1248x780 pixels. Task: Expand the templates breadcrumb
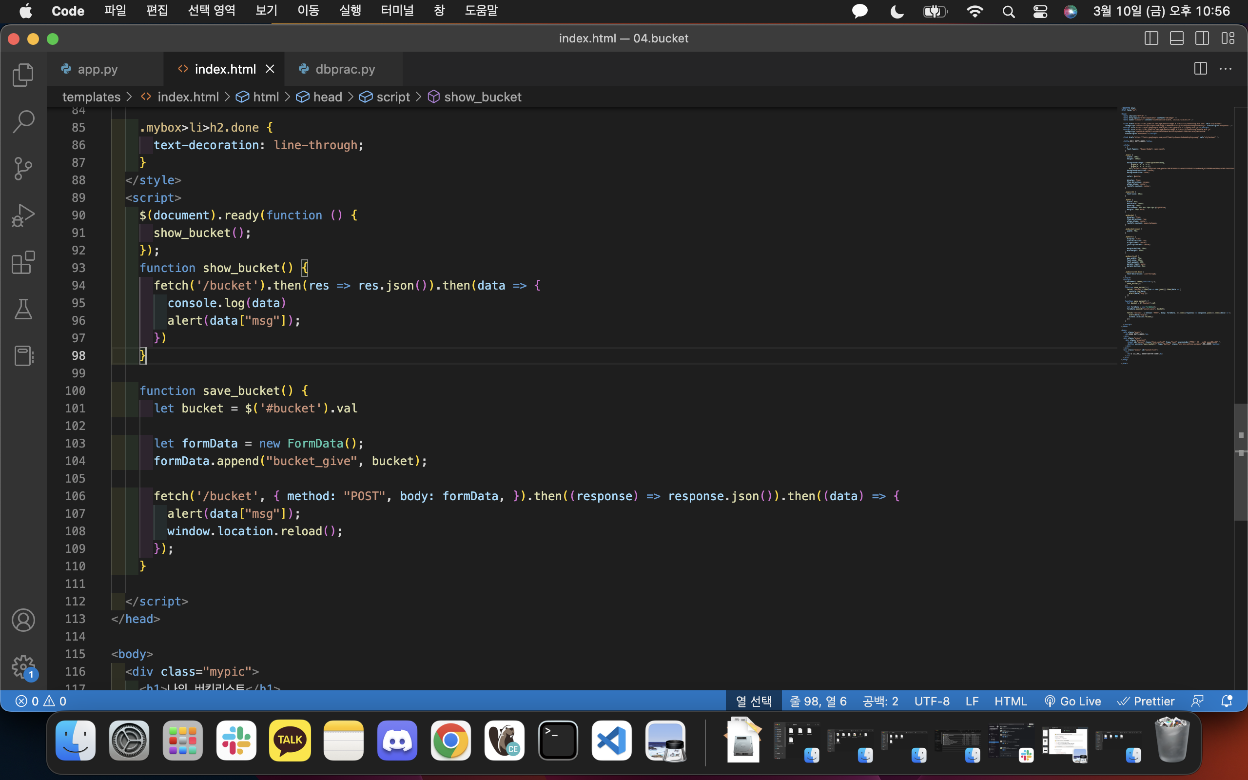[91, 97]
